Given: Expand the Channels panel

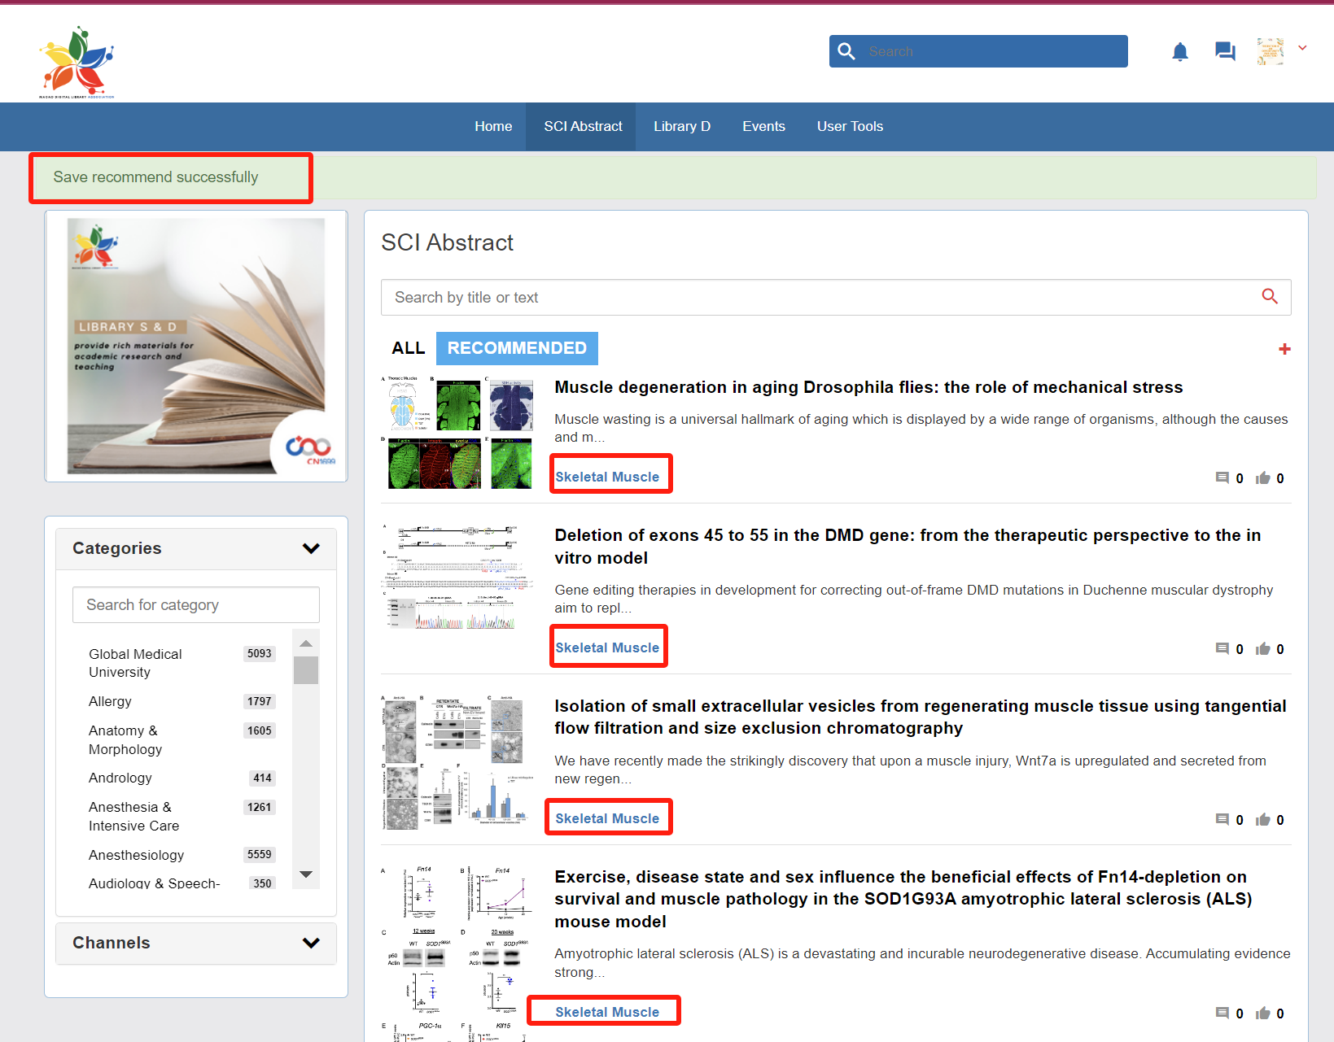Looking at the screenshot, I should 310,943.
